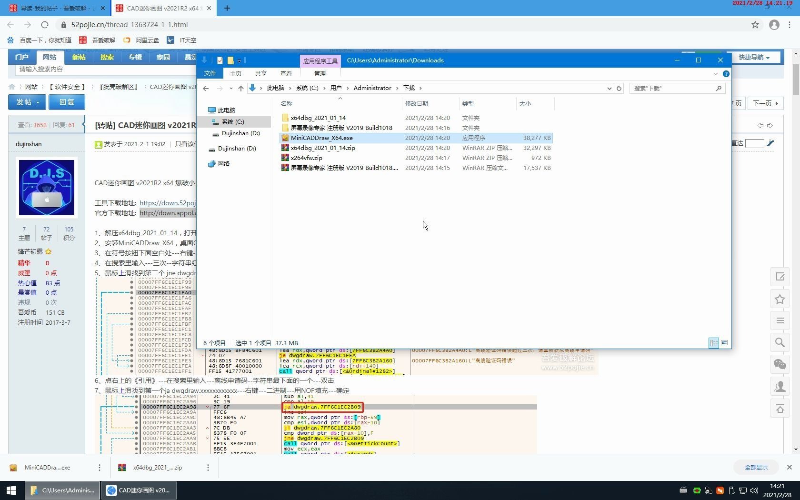Toggle the bookmark star in browser address bar

(755, 25)
